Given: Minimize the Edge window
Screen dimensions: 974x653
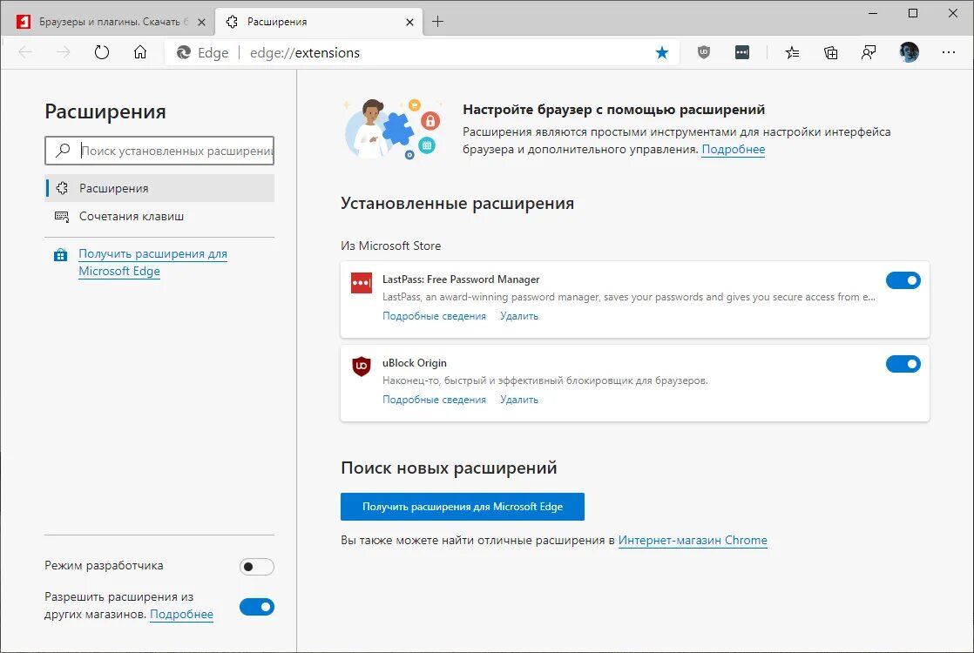Looking at the screenshot, I should pyautogui.click(x=873, y=13).
